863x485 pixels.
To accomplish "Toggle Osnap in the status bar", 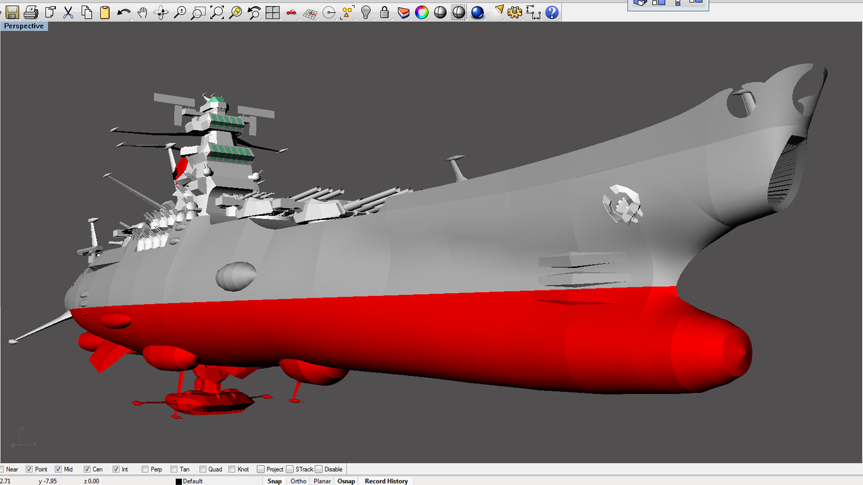I will pos(346,481).
